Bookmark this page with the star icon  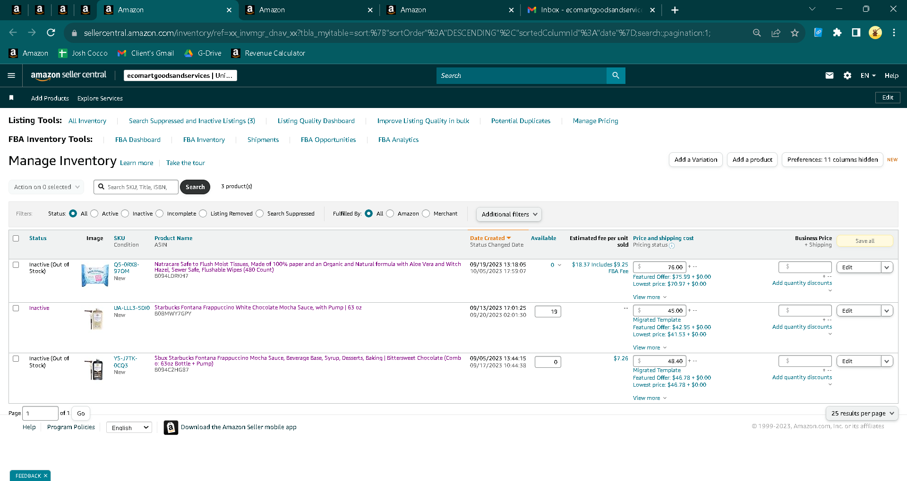pyautogui.click(x=795, y=33)
